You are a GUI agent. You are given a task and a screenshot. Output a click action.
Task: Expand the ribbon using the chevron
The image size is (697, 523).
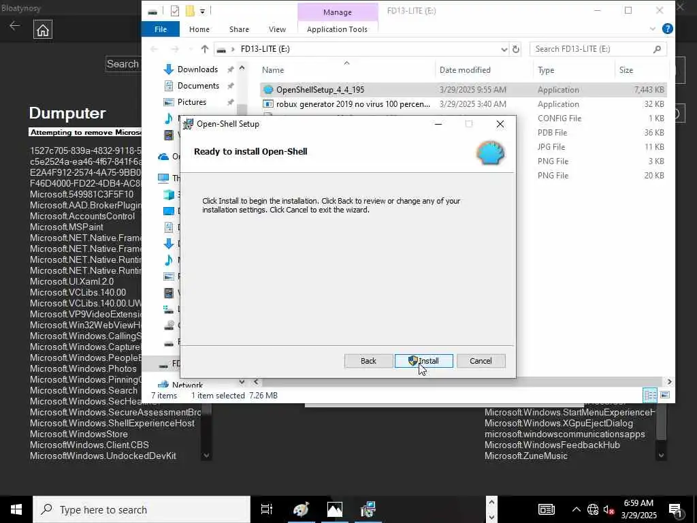[653, 29]
